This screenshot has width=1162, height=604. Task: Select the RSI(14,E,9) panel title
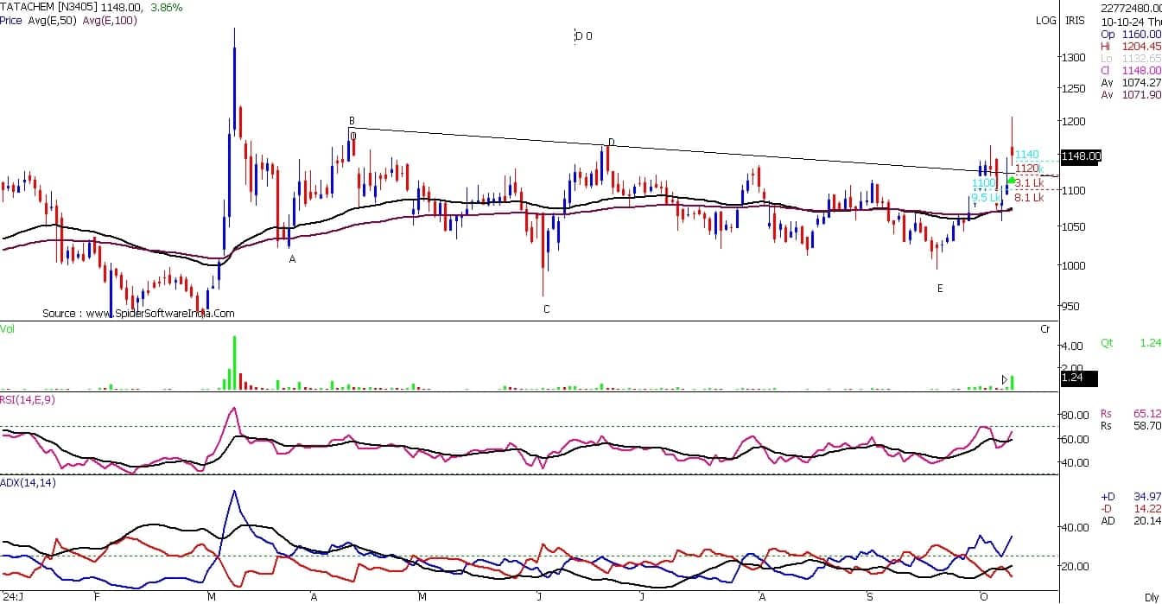(27, 398)
